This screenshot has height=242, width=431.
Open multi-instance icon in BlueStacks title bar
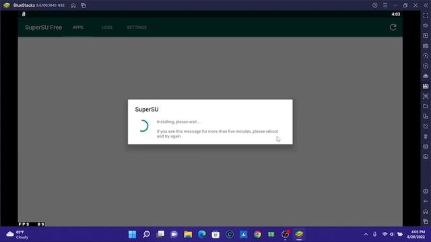pos(84,5)
